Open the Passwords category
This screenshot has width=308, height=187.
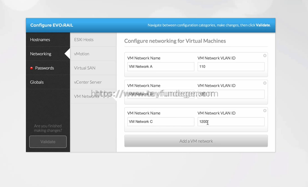(x=48, y=68)
